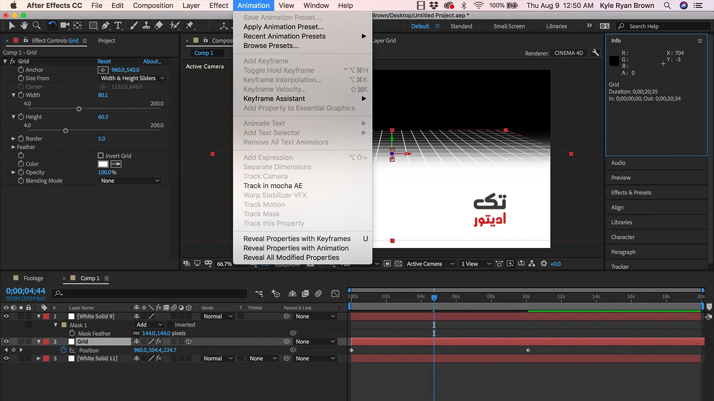The height and width of the screenshot is (401, 714).
Task: Open the Size From dropdown
Action: (x=133, y=78)
